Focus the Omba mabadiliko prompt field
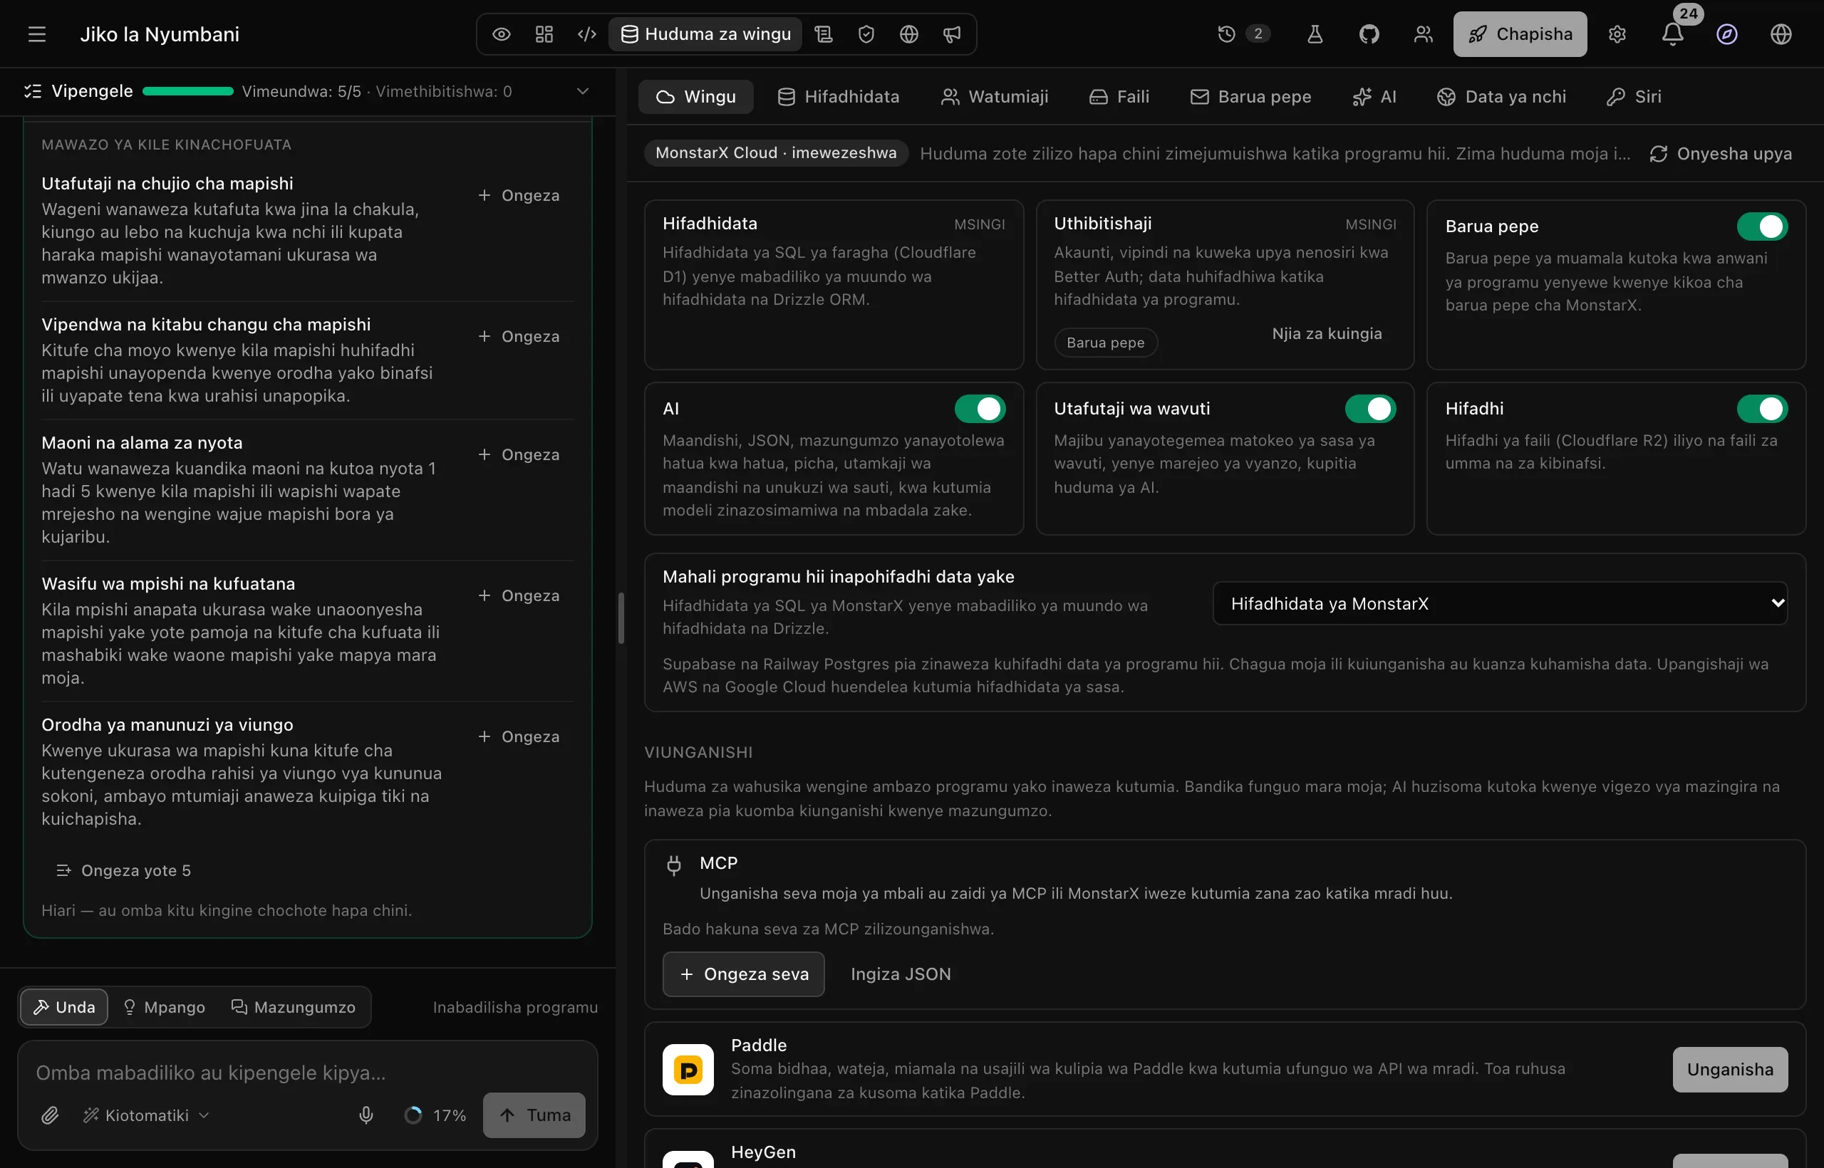Screen dimensions: 1824x1168 tap(307, 1073)
